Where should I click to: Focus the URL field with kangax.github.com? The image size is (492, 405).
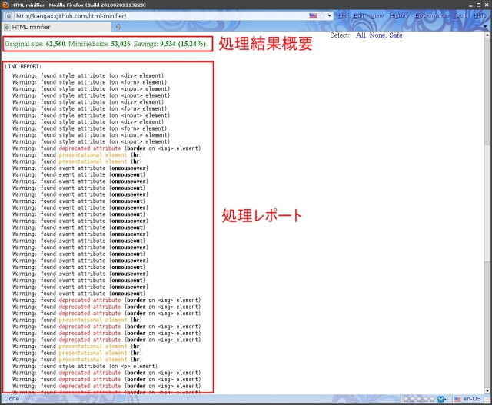[161, 15]
